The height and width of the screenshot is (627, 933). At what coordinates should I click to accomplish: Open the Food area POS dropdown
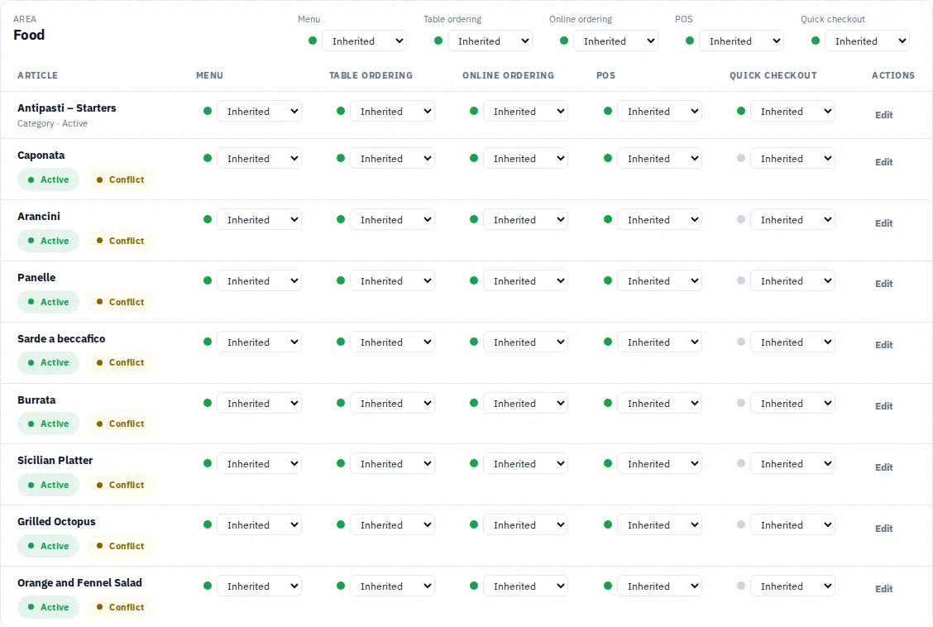(x=741, y=41)
